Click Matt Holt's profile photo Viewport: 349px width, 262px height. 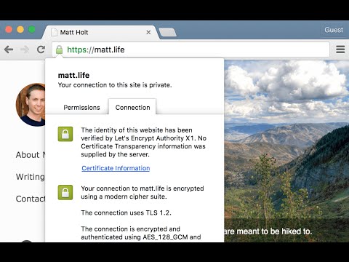(31, 105)
